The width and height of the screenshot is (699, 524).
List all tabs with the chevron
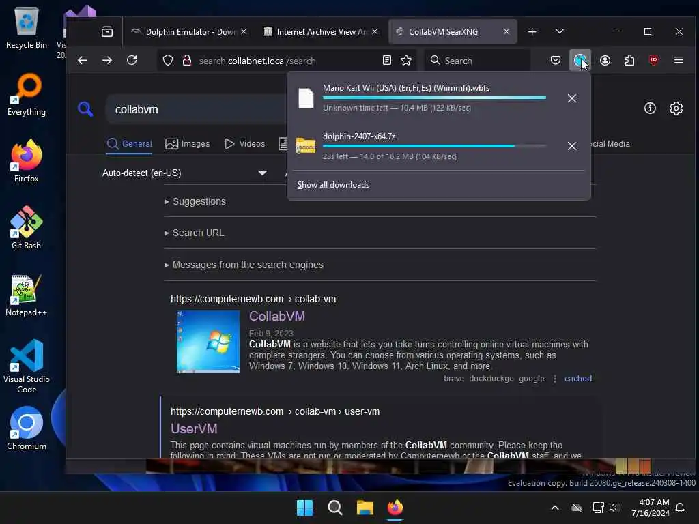(560, 31)
